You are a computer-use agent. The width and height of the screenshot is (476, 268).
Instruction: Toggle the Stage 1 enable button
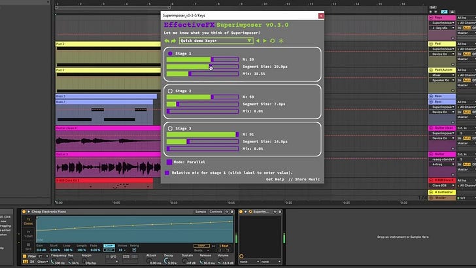pyautogui.click(x=170, y=54)
